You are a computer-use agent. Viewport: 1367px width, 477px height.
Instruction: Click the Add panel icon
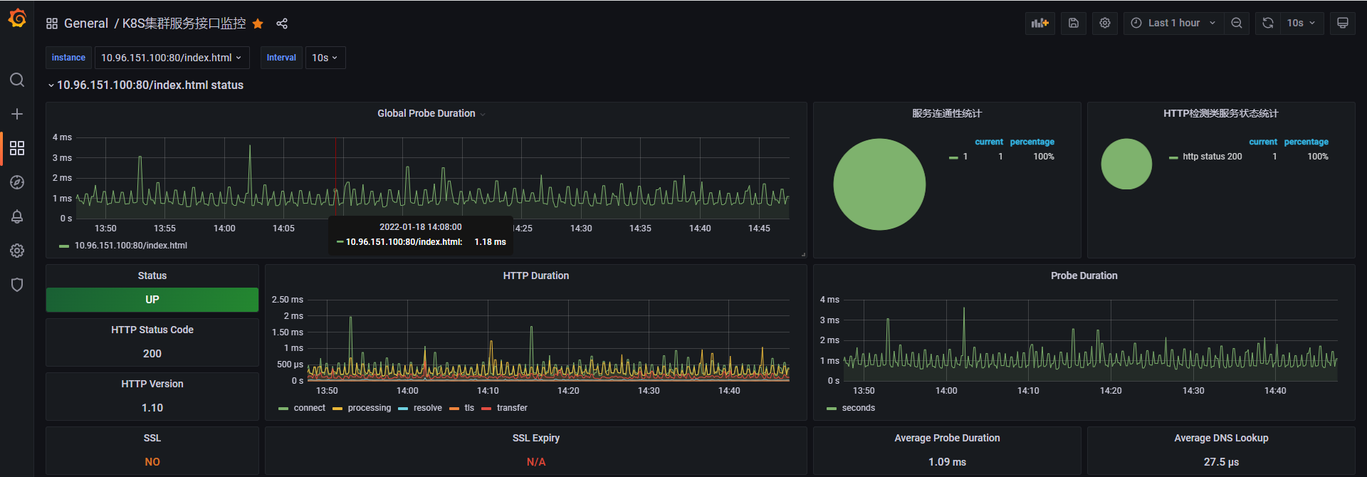pos(1040,23)
